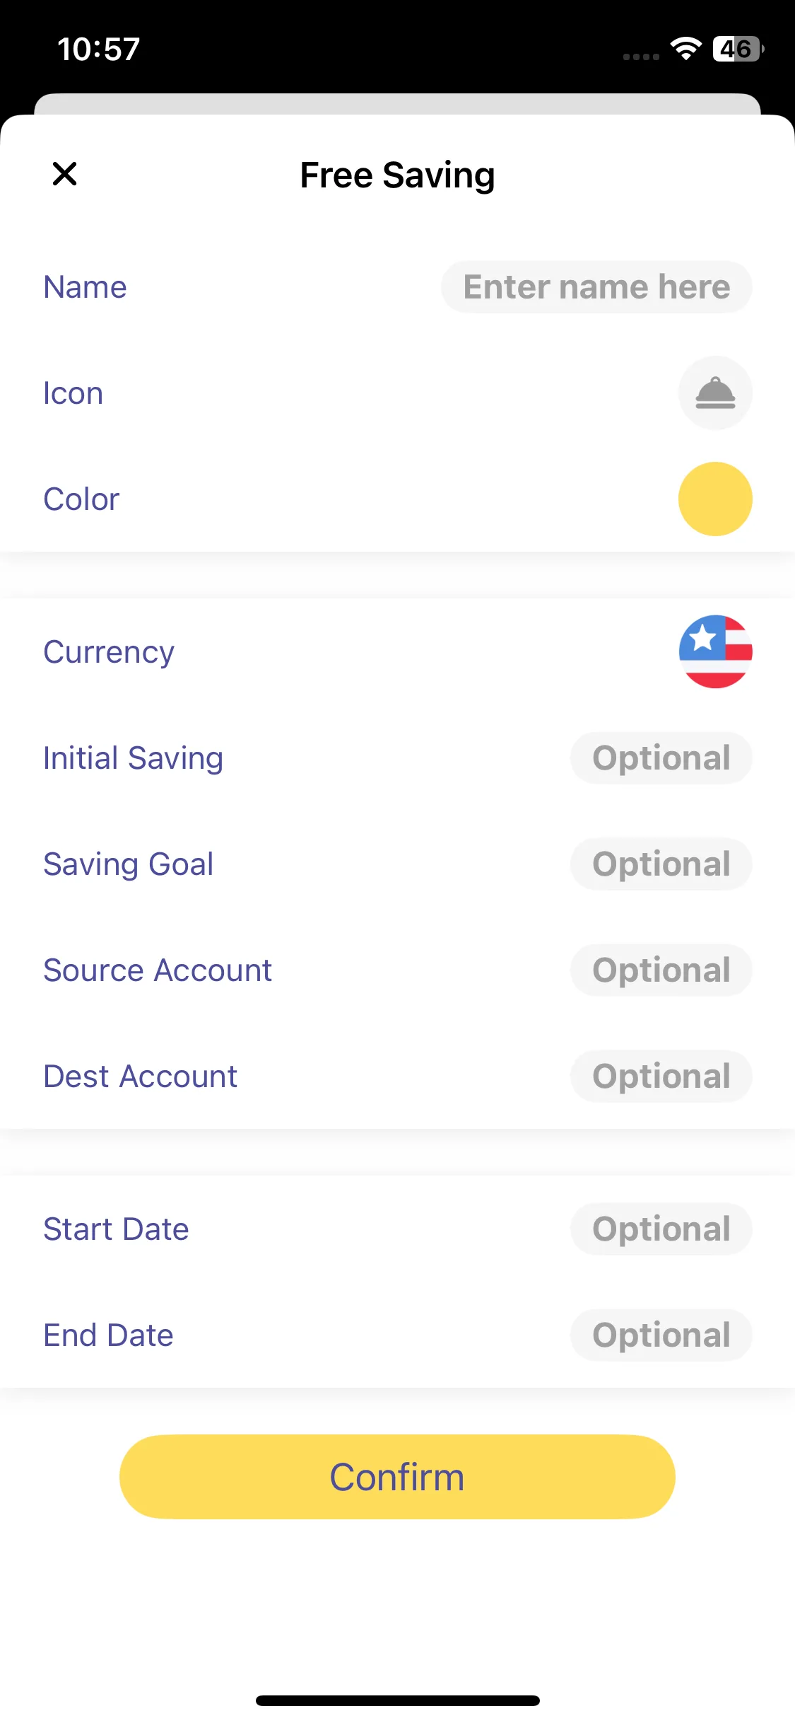
Task: Set the Saving Goal optional field
Action: 661,864
